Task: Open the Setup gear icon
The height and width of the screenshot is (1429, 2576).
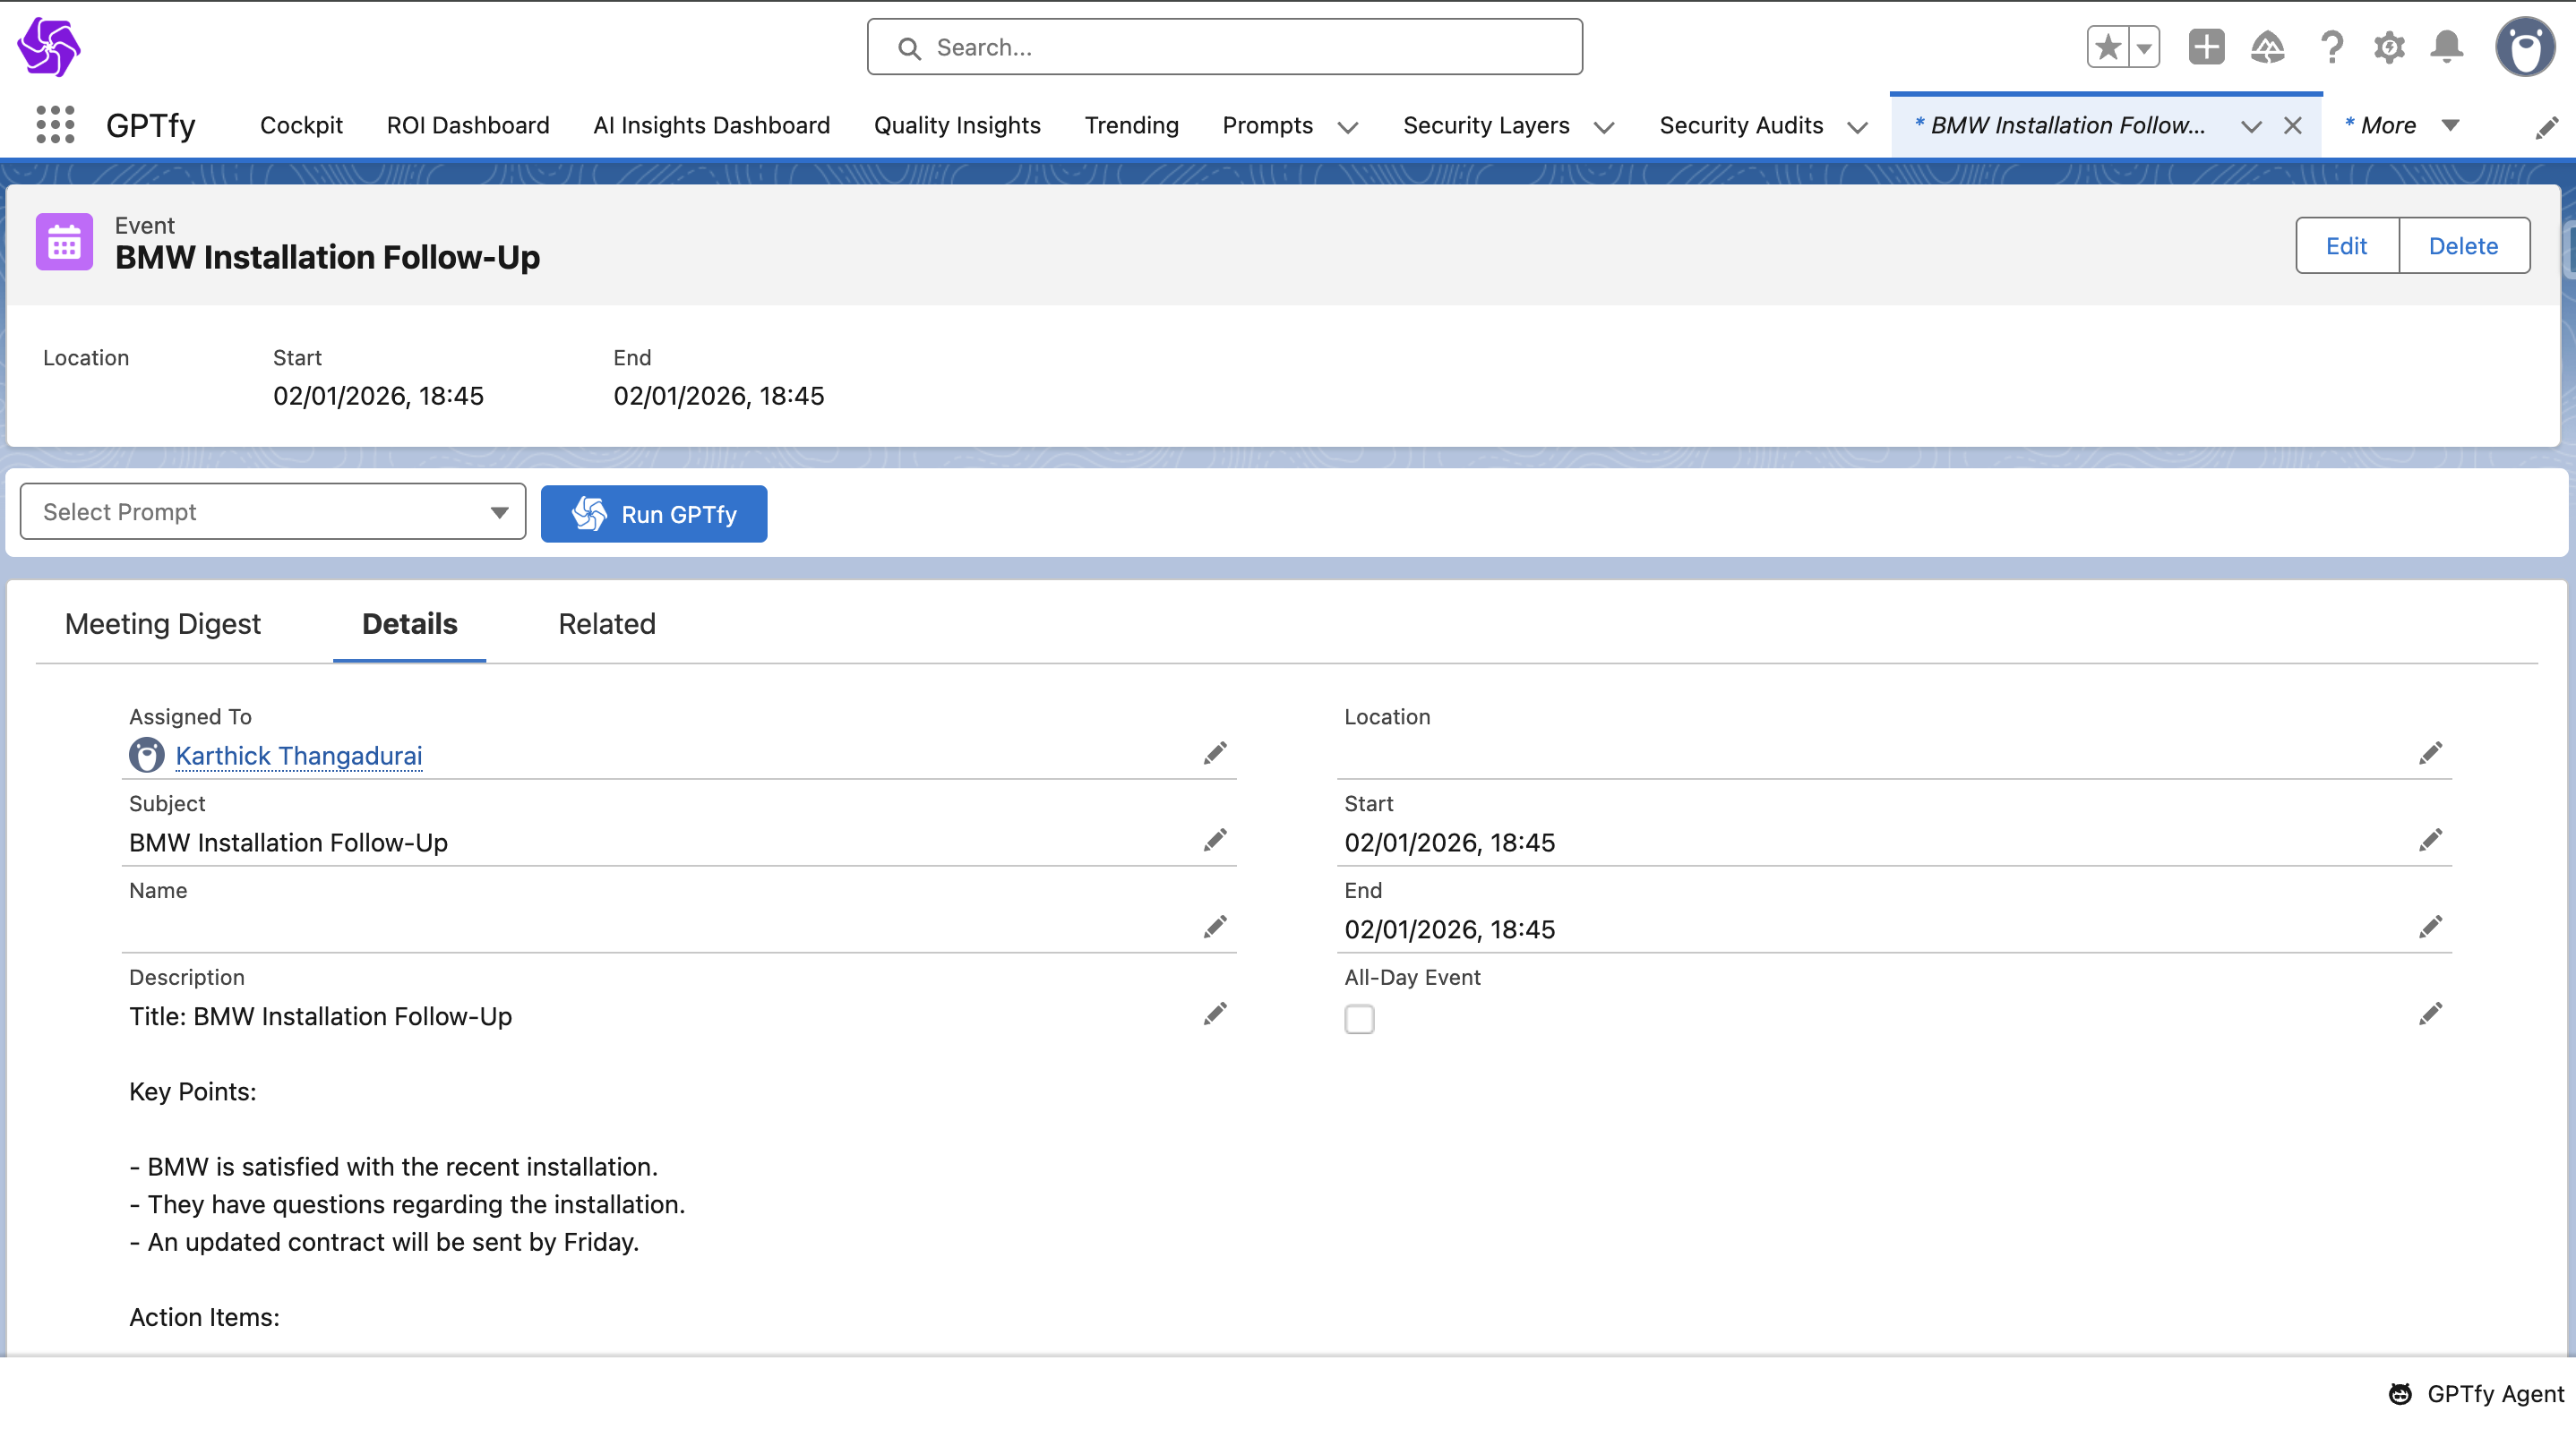Action: point(2389,47)
